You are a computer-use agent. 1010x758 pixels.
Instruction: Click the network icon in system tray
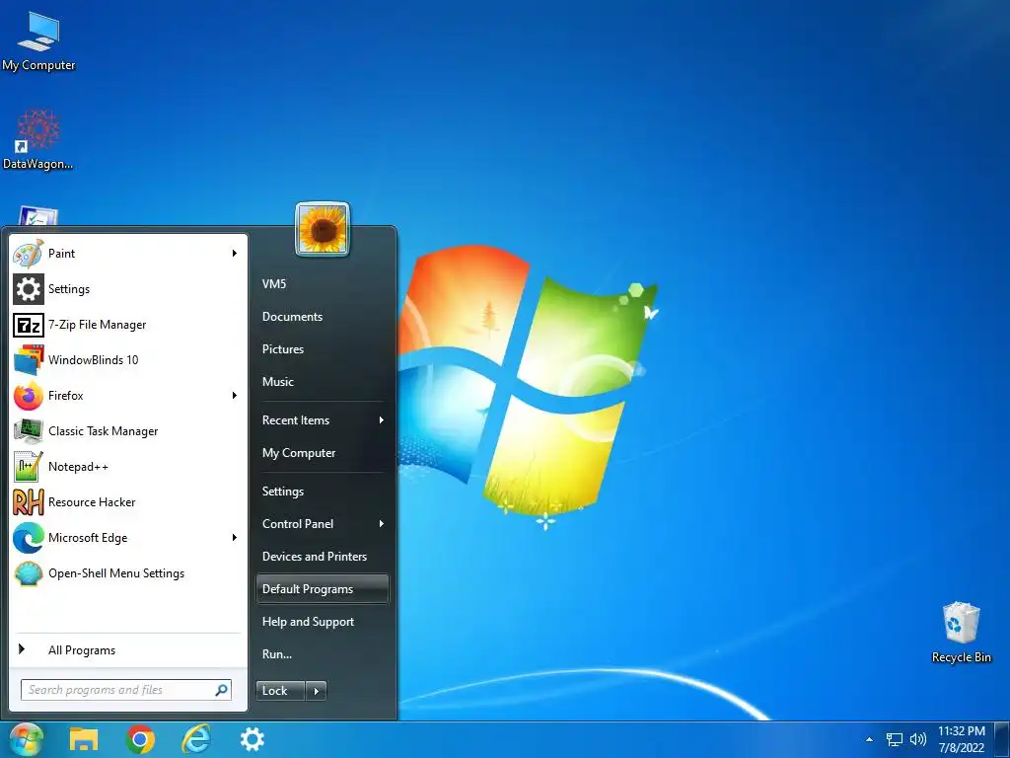tap(894, 739)
